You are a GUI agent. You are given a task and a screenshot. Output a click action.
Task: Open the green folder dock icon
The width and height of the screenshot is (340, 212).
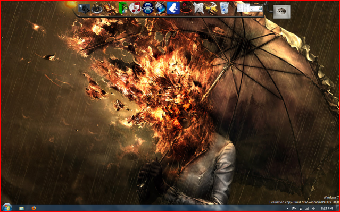[x=123, y=8]
